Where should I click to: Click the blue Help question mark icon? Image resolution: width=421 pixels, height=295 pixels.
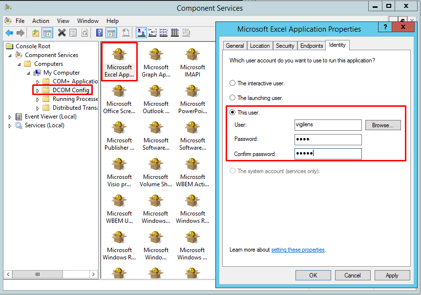(99, 33)
